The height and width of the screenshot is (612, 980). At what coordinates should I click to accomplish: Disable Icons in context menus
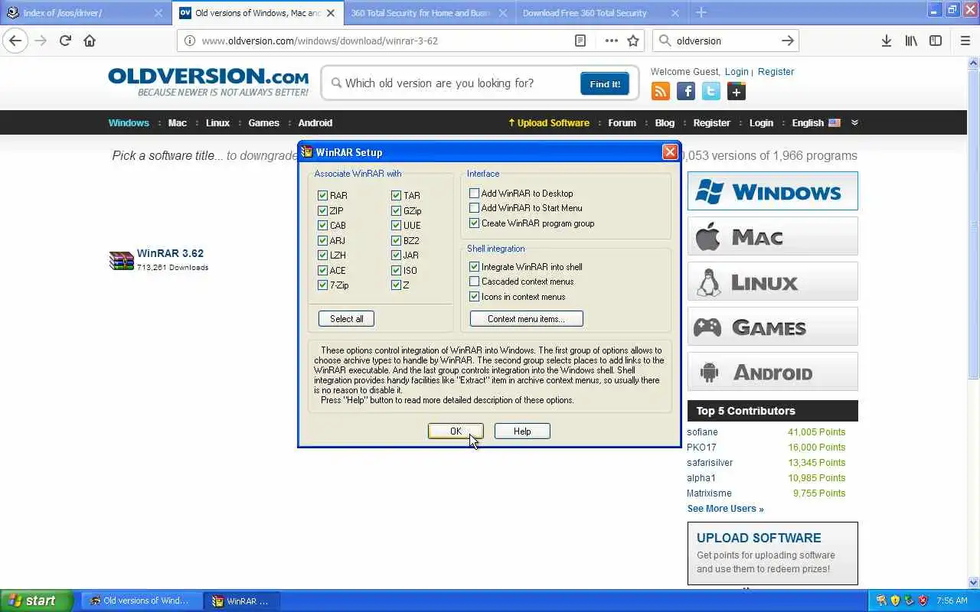point(474,297)
